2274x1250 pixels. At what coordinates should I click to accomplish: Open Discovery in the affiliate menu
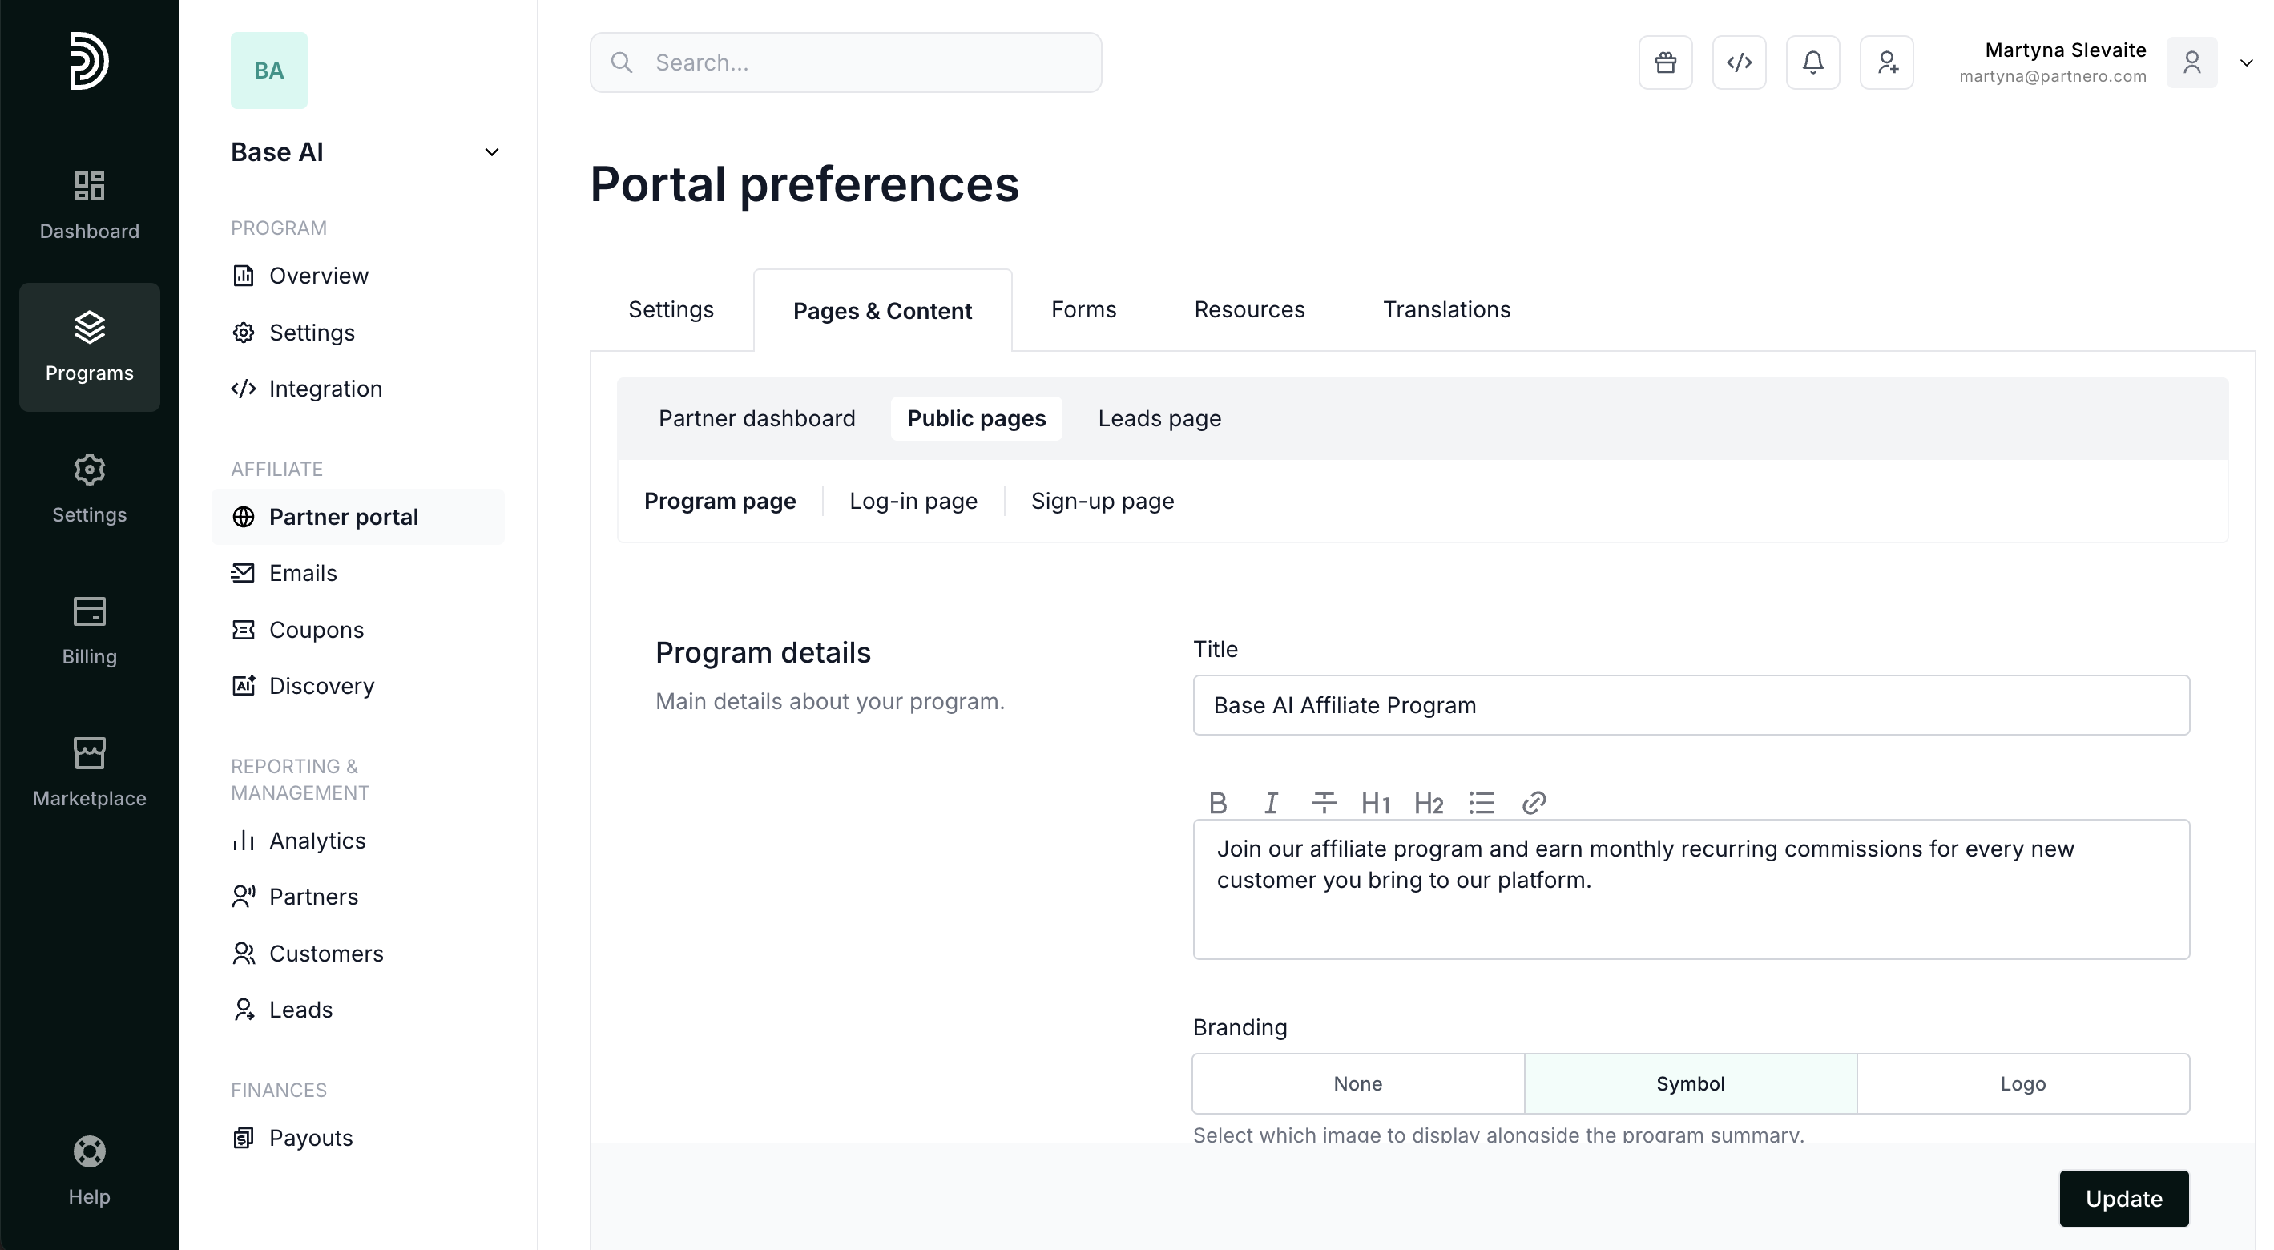click(x=321, y=686)
